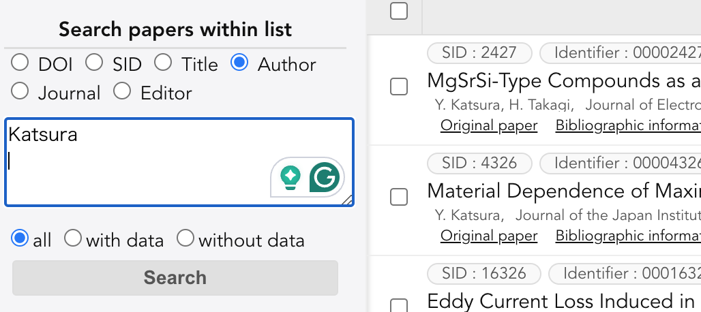Open Original paper link for SID 4326
The width and height of the screenshot is (701, 312).
(489, 236)
